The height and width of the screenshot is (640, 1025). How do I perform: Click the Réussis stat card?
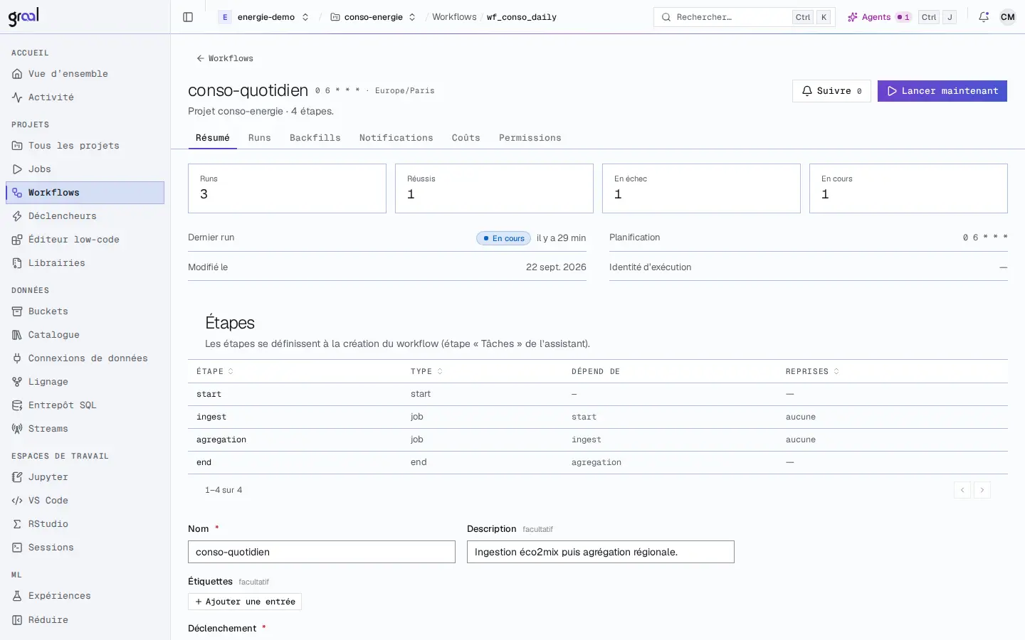[494, 188]
